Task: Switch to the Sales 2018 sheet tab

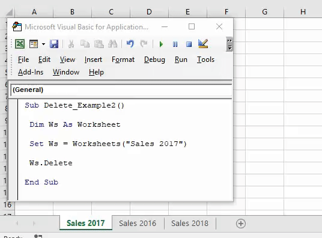Action: [x=190, y=223]
